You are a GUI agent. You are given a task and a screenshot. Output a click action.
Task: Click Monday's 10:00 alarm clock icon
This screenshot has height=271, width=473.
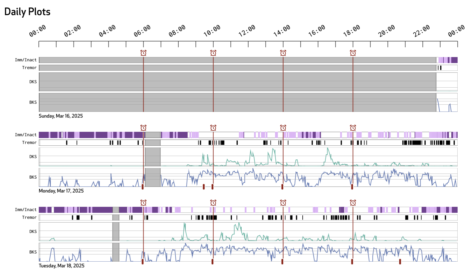[213, 128]
